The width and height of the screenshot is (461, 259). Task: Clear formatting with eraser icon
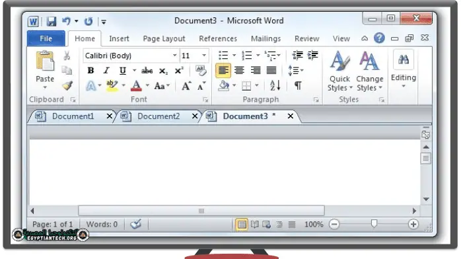tap(201, 71)
